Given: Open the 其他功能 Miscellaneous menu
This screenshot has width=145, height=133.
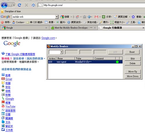Looking at the screenshot, I should (90, 22).
